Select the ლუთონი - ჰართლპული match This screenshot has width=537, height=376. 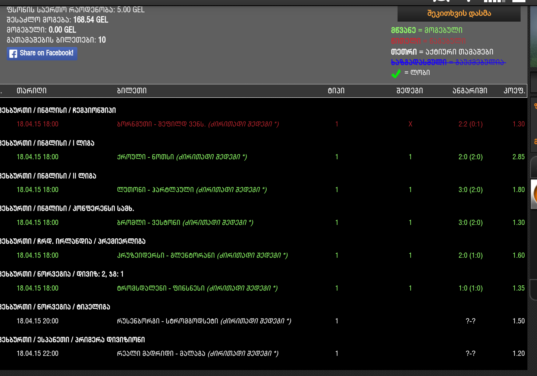coord(192,190)
